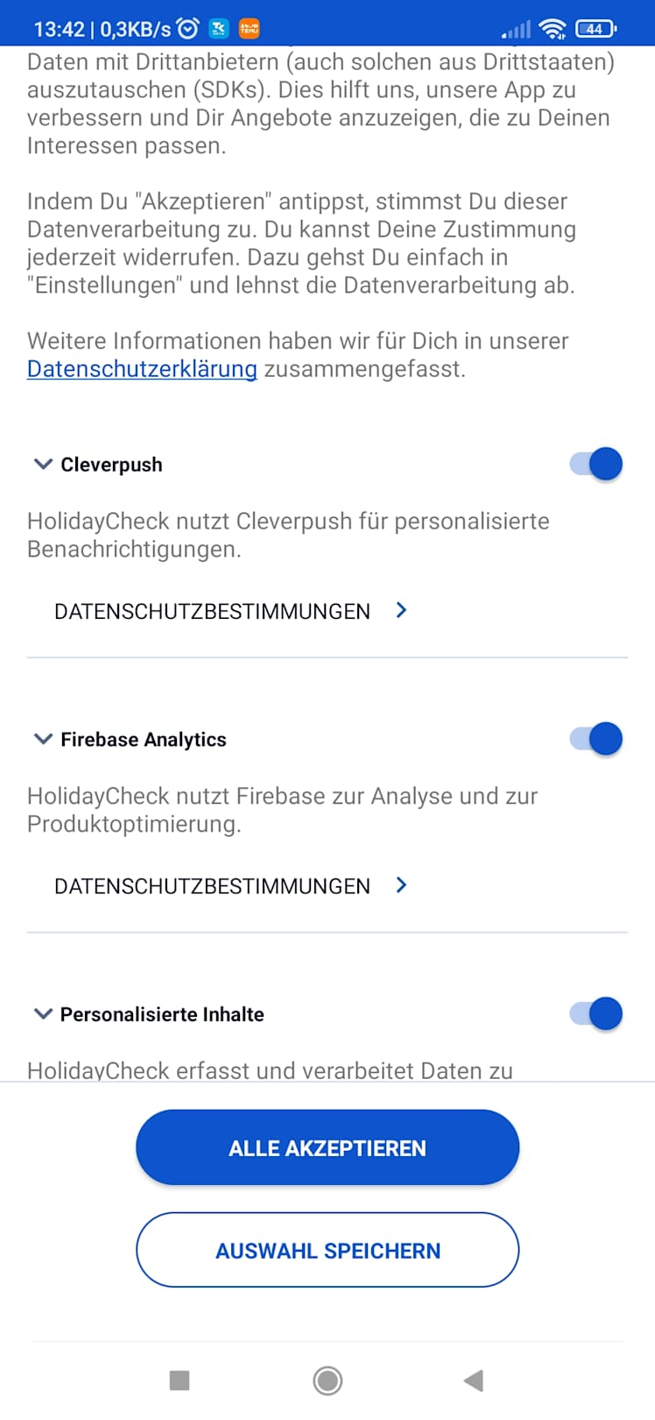655x1420 pixels.
Task: Tap the battery indicator icon
Action: pyautogui.click(x=595, y=29)
